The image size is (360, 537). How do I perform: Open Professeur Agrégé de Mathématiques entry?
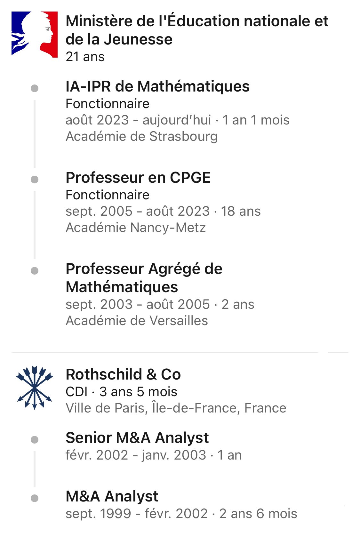(x=144, y=278)
